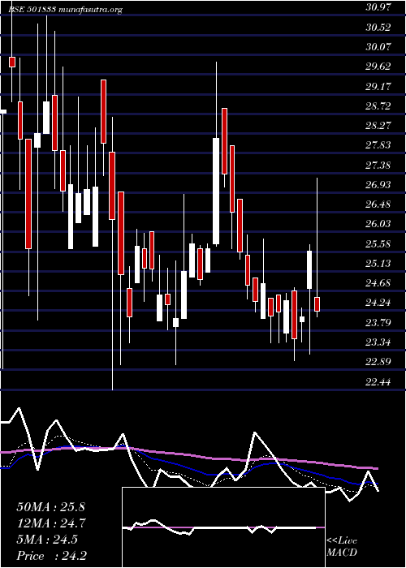Click the 26.03 price axis label
Image resolution: width=406 pixels, height=568 pixels.
[x=378, y=223]
